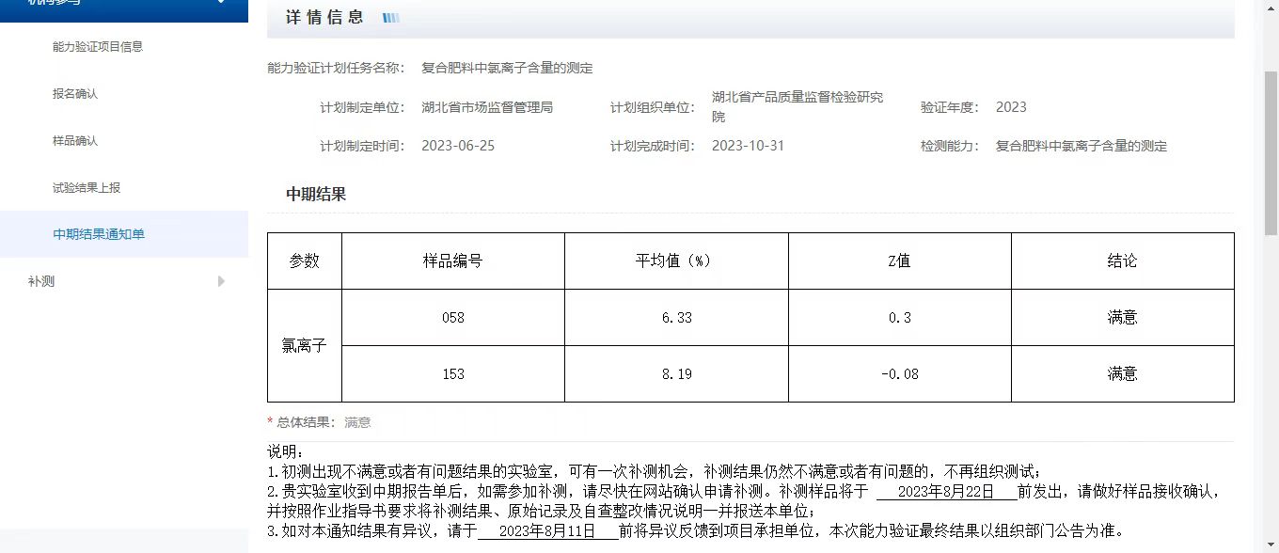1279x553 pixels.
Task: Open 试验结果上报 sidebar item
Action: [x=87, y=187]
